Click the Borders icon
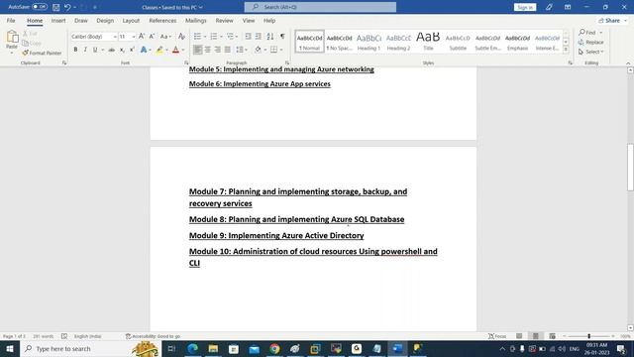634x357 pixels. [x=273, y=50]
